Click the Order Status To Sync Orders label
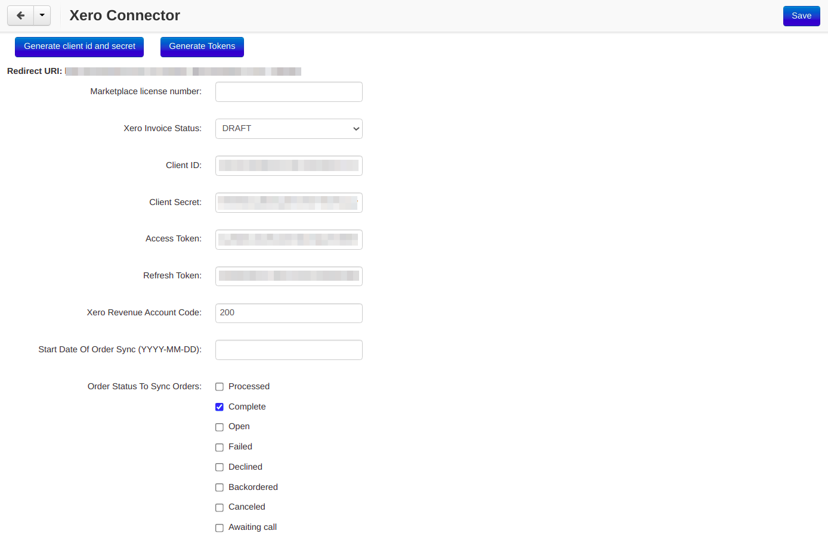 (144, 386)
